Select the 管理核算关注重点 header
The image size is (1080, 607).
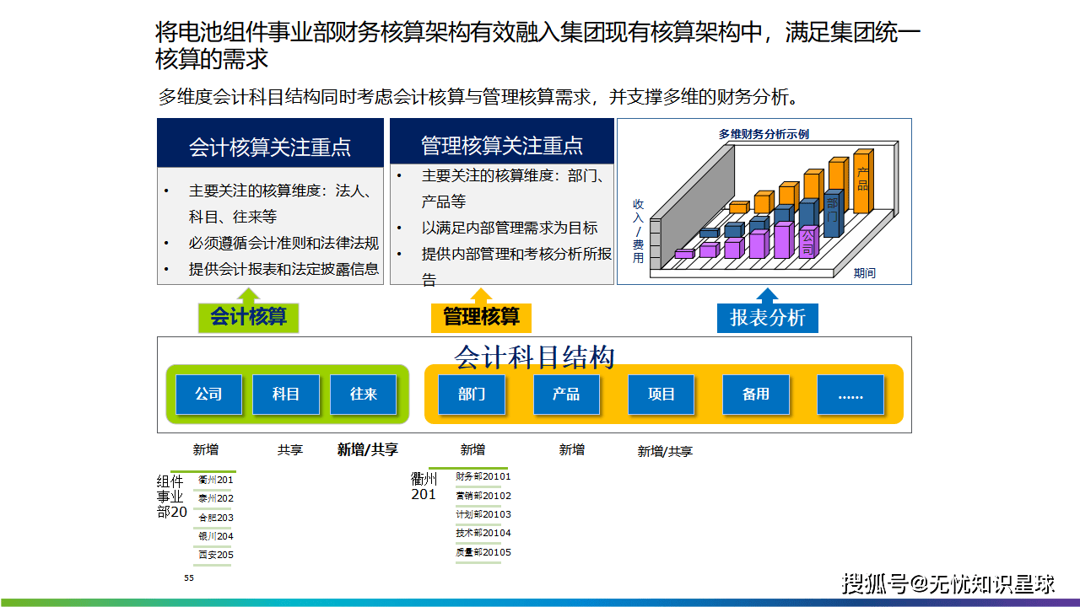point(502,142)
